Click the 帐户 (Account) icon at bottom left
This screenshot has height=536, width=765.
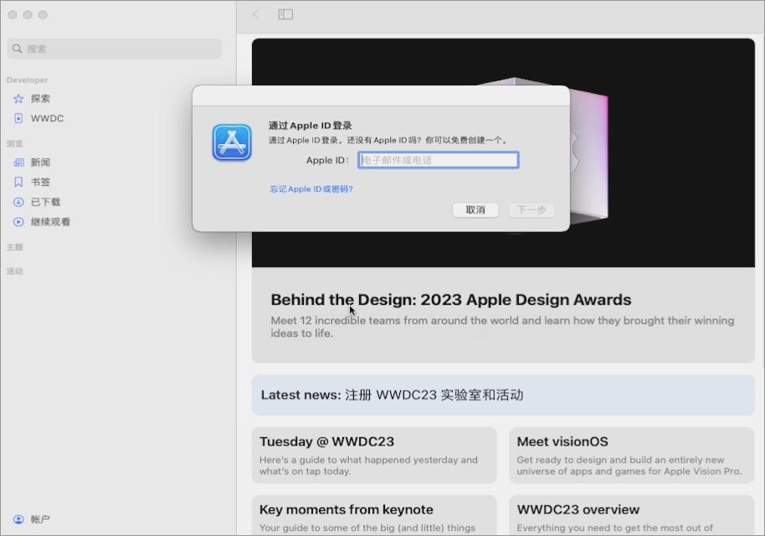pyautogui.click(x=18, y=519)
